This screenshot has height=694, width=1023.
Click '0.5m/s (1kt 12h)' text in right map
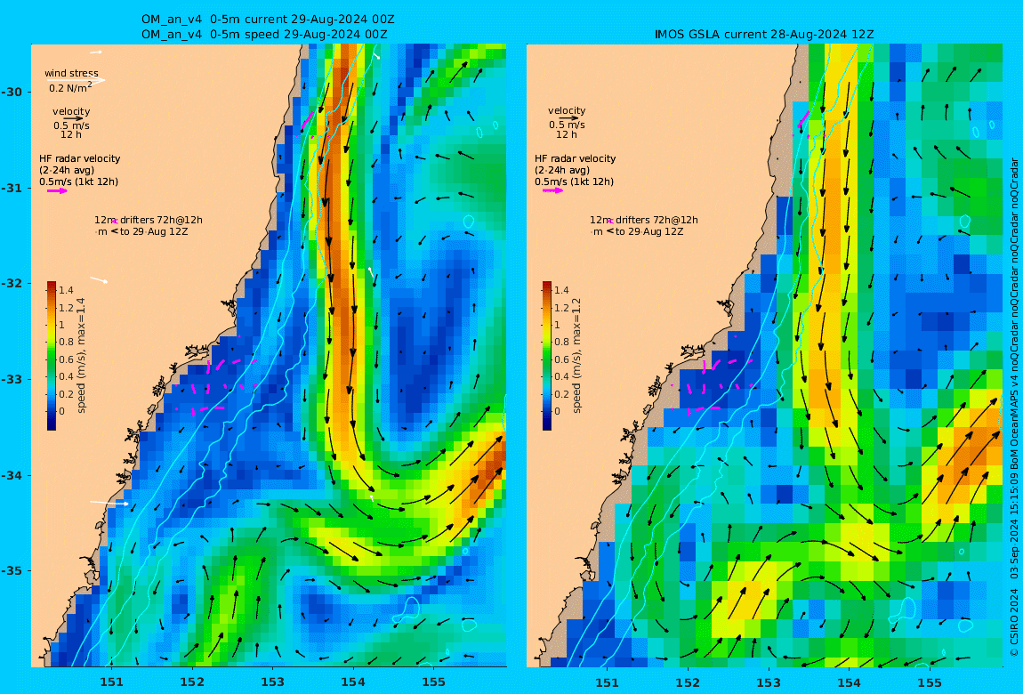point(575,182)
